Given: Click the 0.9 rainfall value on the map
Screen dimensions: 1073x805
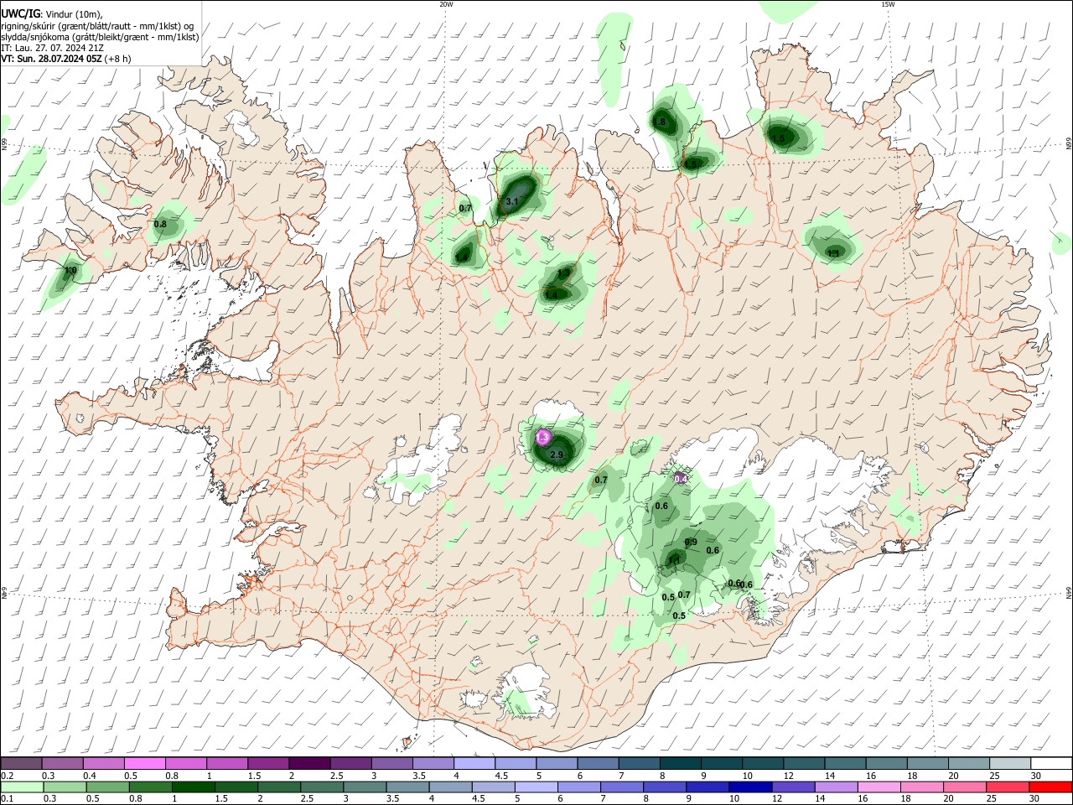Looking at the screenshot, I should 691,543.
